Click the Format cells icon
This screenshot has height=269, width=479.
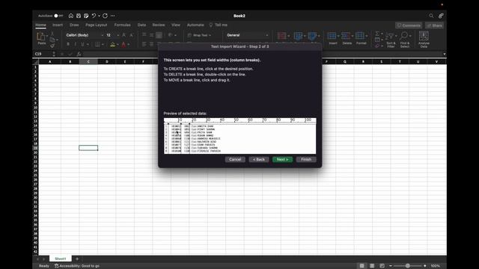tap(360, 36)
